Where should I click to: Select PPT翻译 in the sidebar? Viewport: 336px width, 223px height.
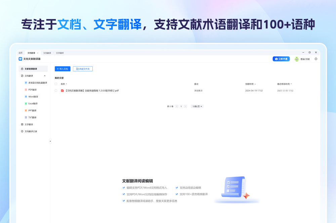click(x=32, y=110)
